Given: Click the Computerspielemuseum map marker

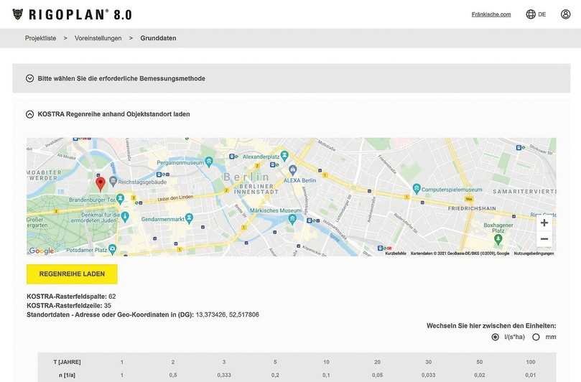Looking at the screenshot, I should (x=417, y=189).
